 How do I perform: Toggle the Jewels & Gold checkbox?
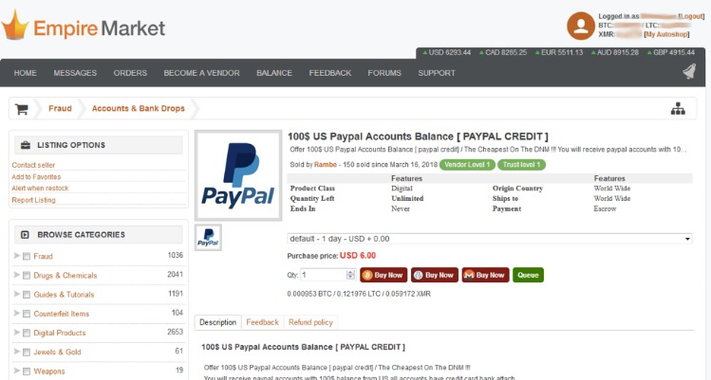27,353
